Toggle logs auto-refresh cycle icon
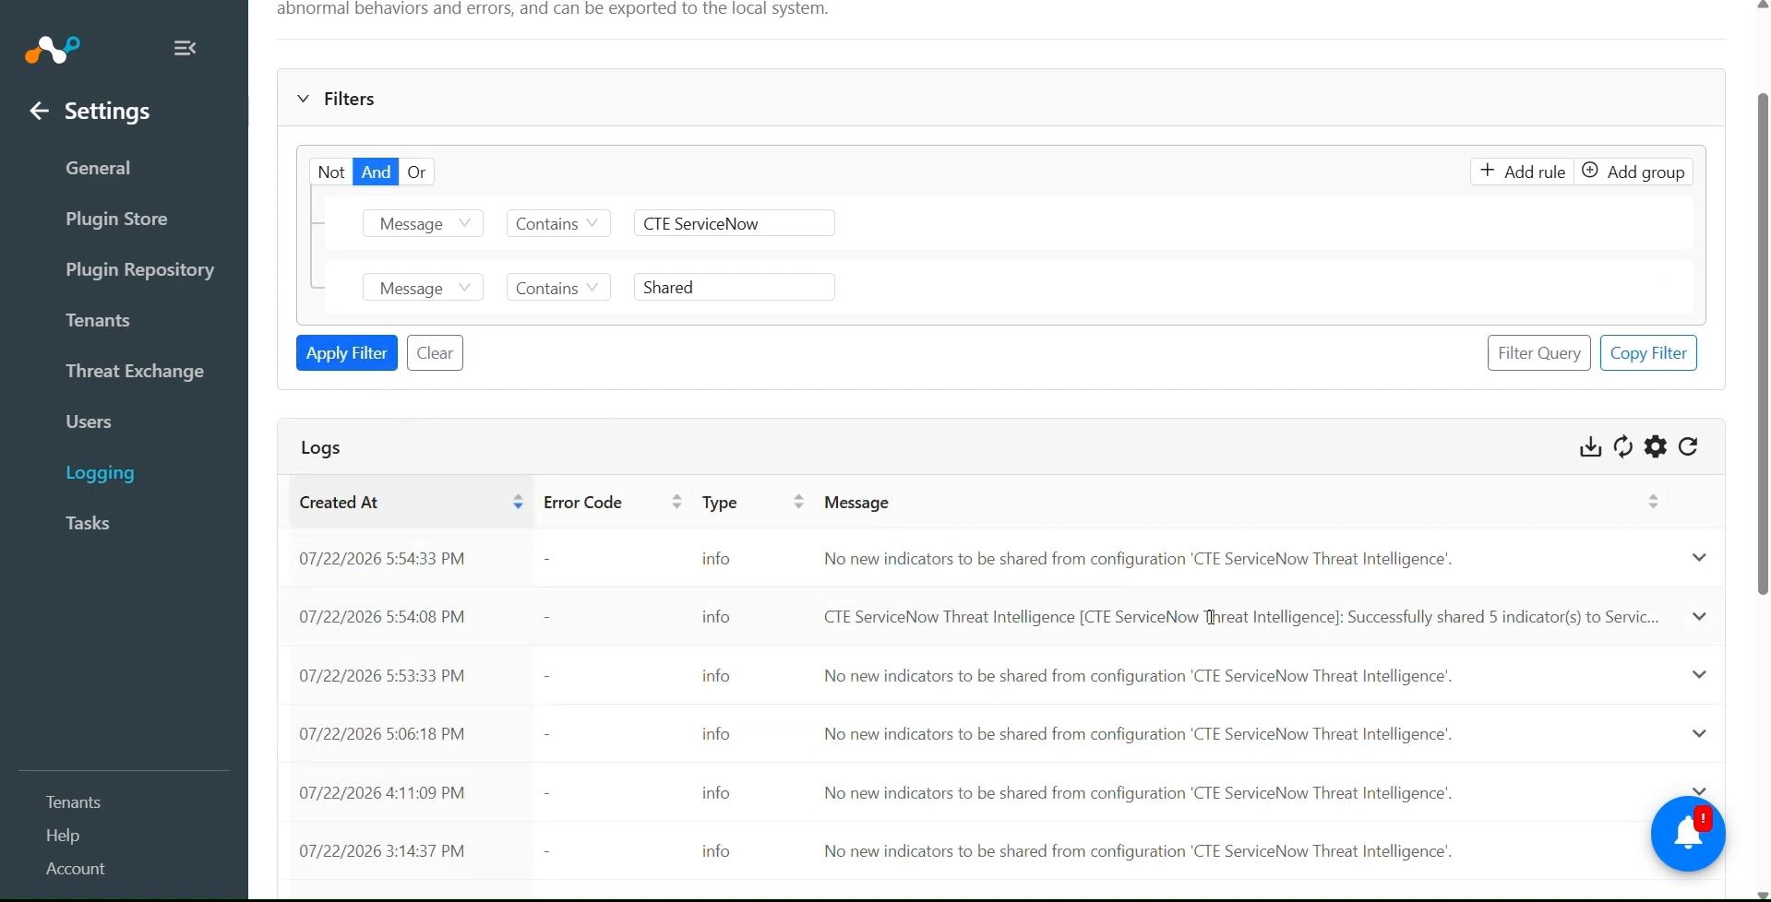This screenshot has height=902, width=1771. pos(1623,447)
